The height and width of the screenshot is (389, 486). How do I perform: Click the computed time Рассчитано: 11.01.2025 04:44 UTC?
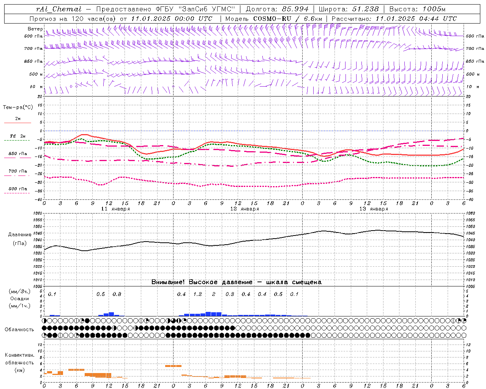[394, 19]
